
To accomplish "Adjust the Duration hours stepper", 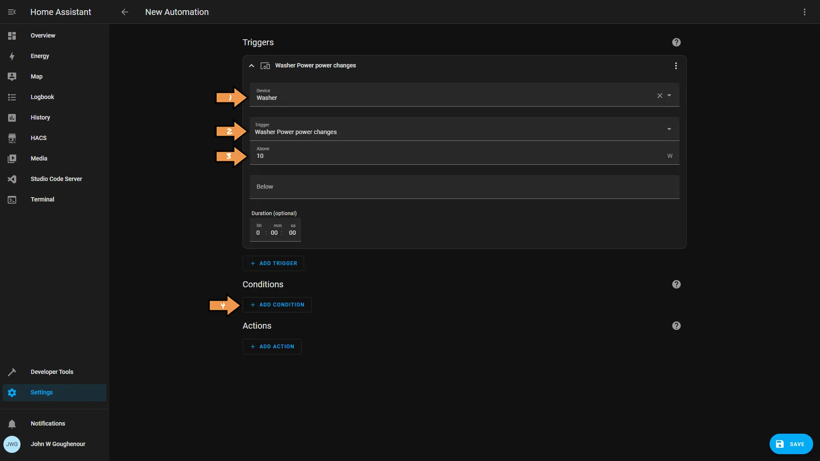I will point(258,233).
